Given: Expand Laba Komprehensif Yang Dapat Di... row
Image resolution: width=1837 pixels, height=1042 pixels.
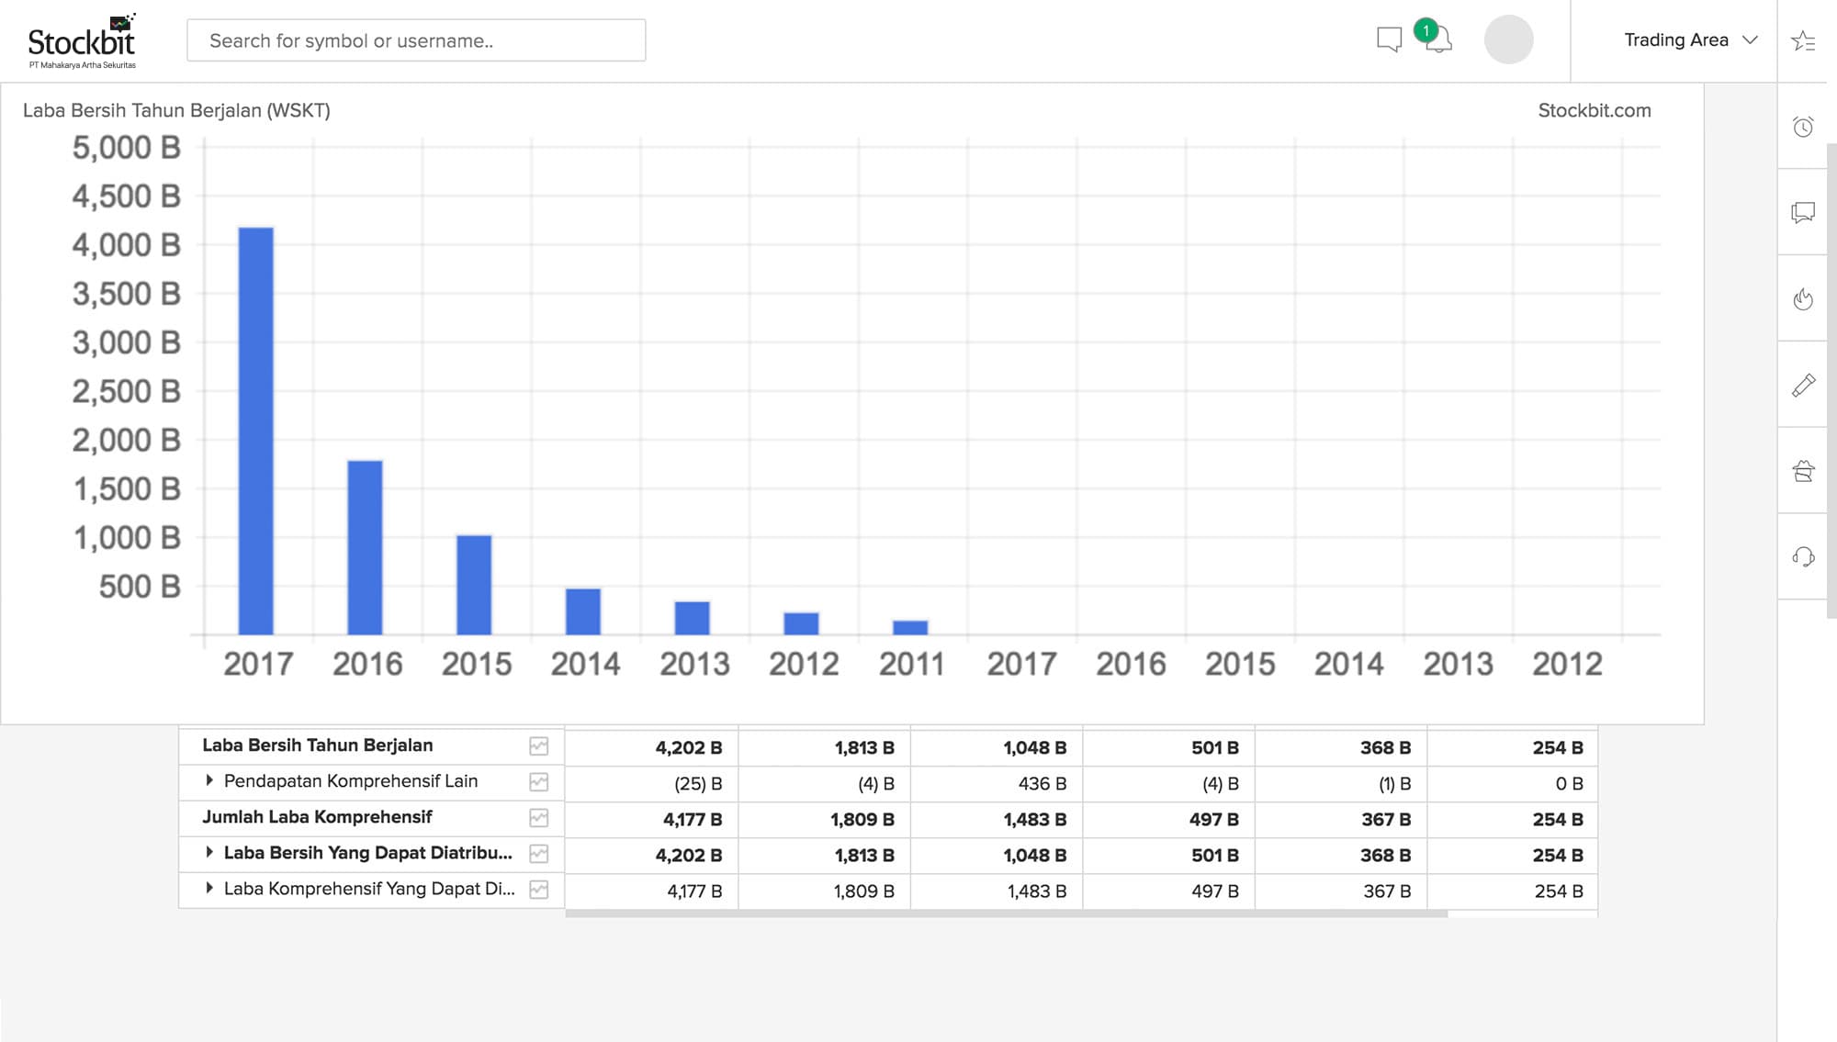Looking at the screenshot, I should pyautogui.click(x=210, y=891).
